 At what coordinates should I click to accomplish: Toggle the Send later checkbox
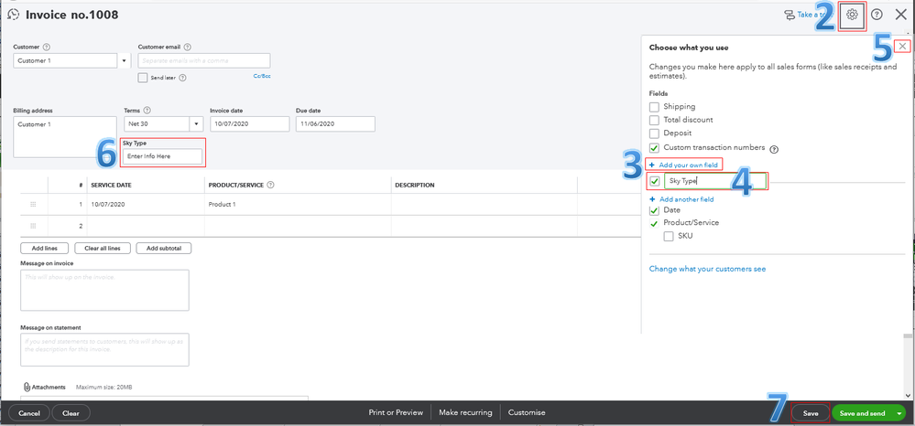point(142,78)
